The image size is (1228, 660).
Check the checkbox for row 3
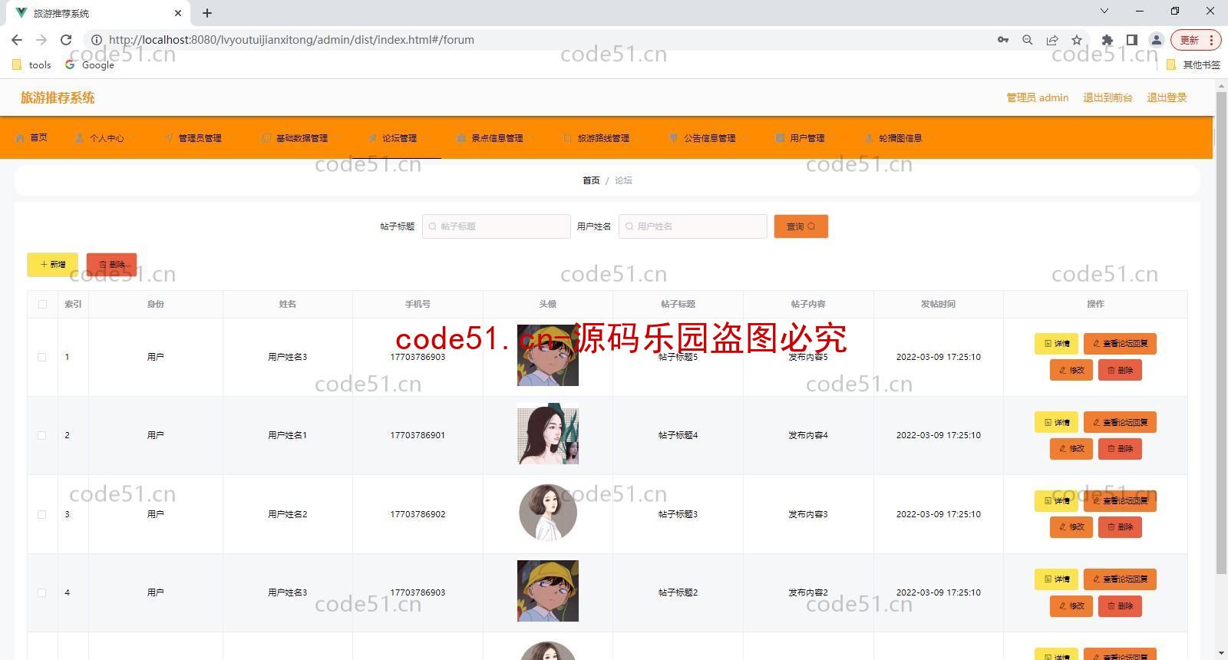point(42,515)
